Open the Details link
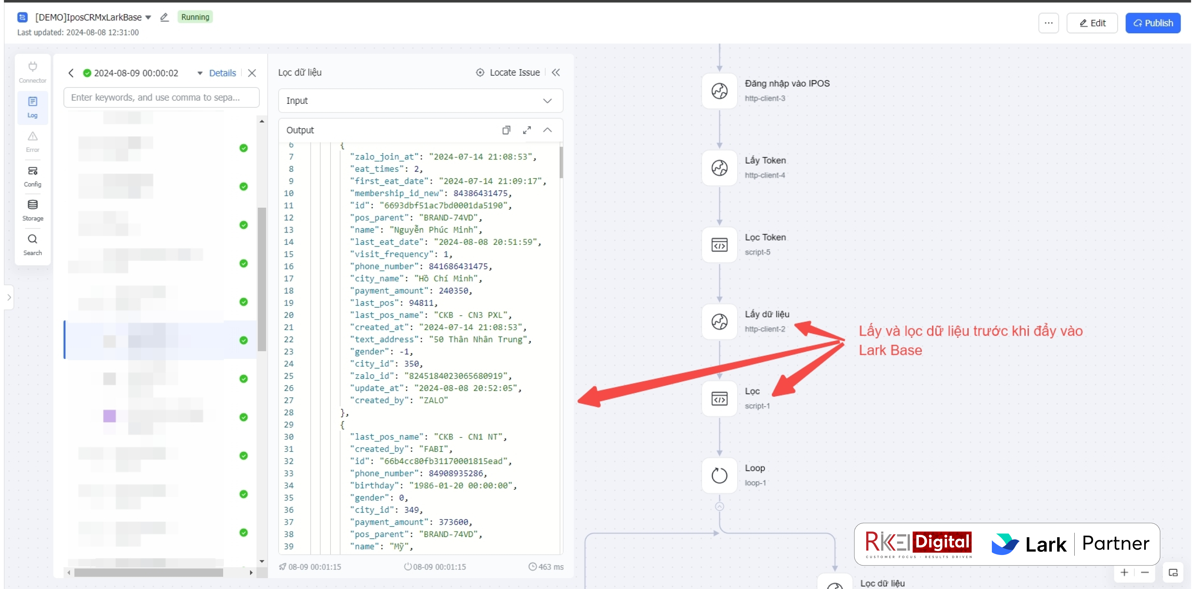Viewport: 1195px width, 589px height. pos(222,73)
